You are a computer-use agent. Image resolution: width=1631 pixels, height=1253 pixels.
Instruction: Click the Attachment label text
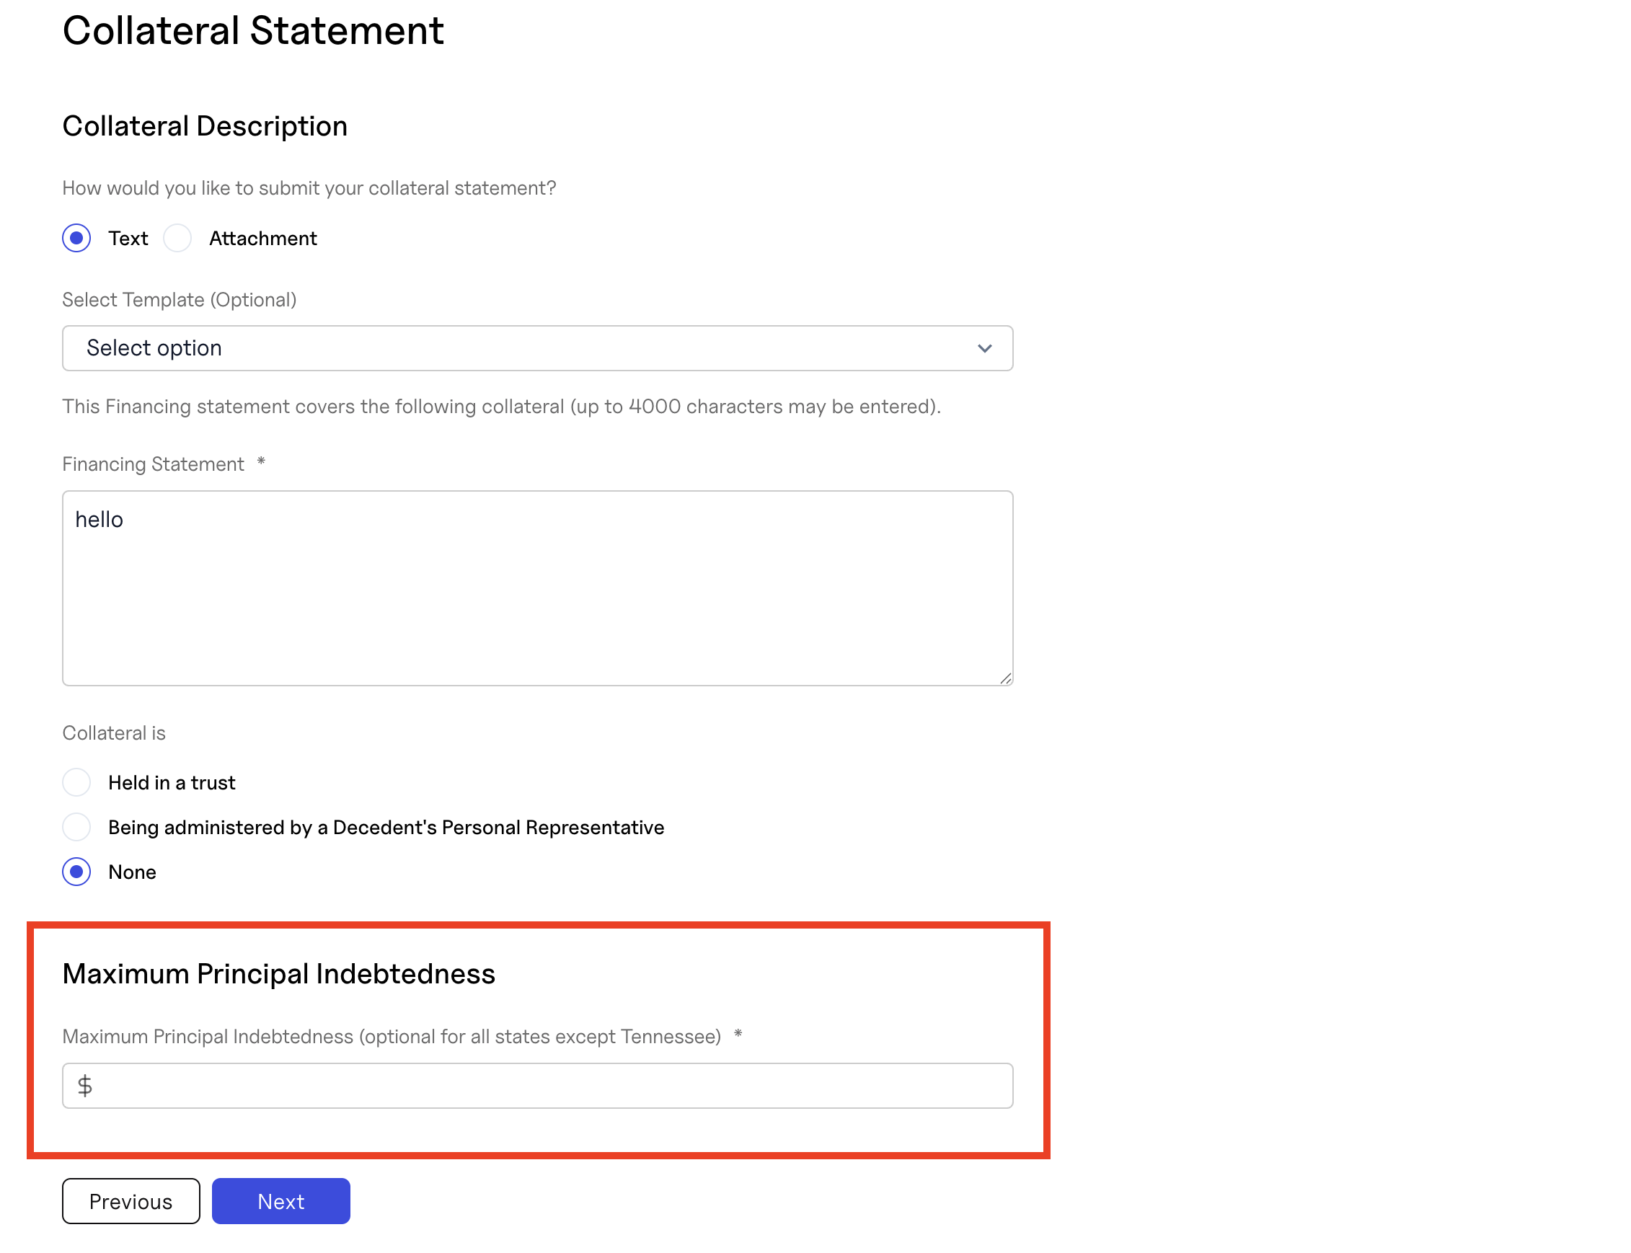(262, 239)
